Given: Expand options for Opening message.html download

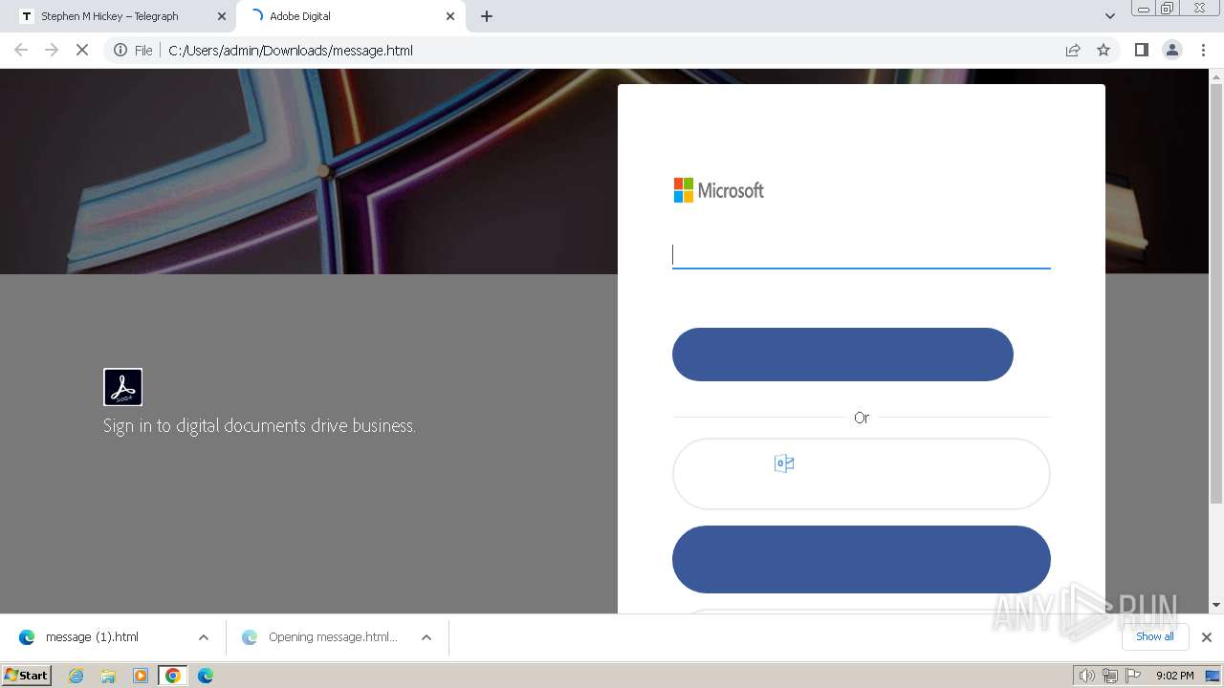Looking at the screenshot, I should pos(426,637).
